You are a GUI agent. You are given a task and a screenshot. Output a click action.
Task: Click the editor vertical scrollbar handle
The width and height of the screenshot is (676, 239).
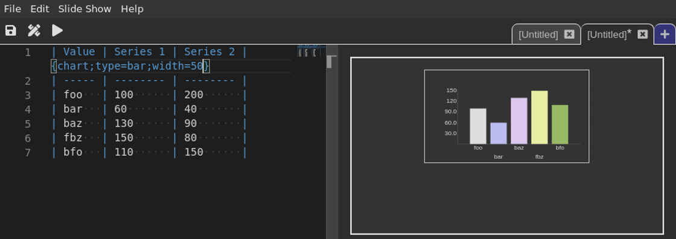pyautogui.click(x=330, y=62)
